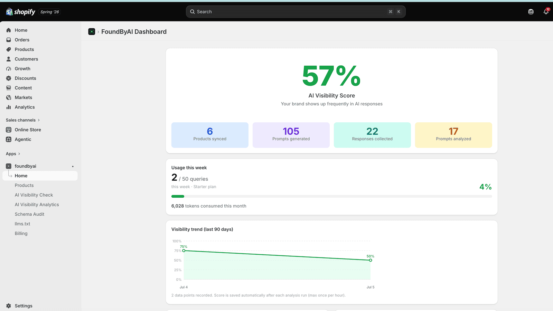Click the Spring '26 edition badge

tap(50, 12)
